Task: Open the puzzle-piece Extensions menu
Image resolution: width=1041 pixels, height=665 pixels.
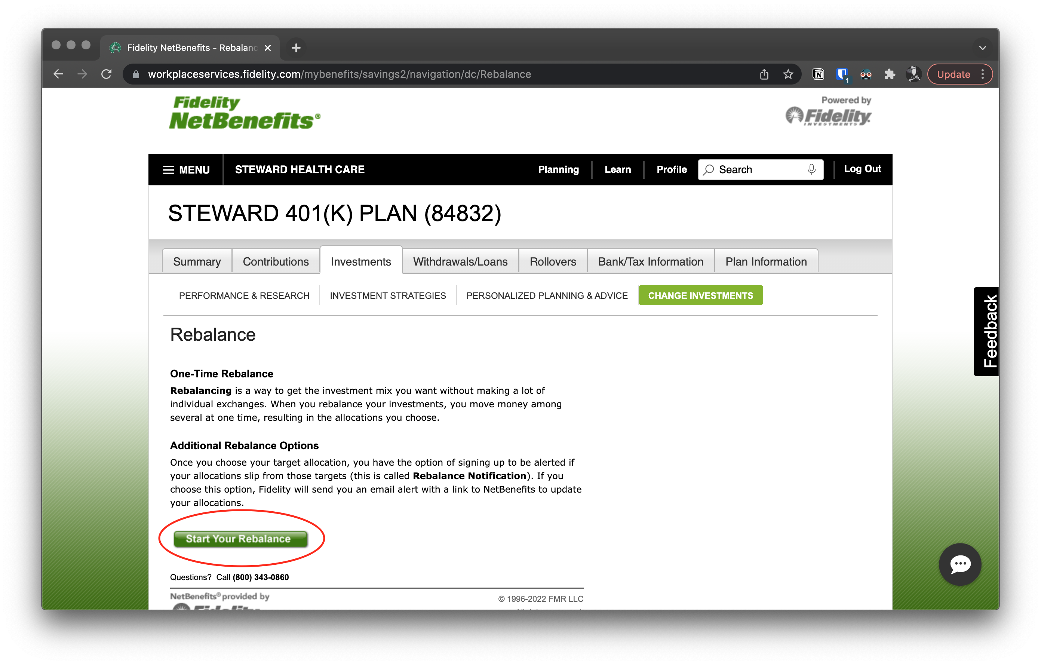Action: point(889,74)
